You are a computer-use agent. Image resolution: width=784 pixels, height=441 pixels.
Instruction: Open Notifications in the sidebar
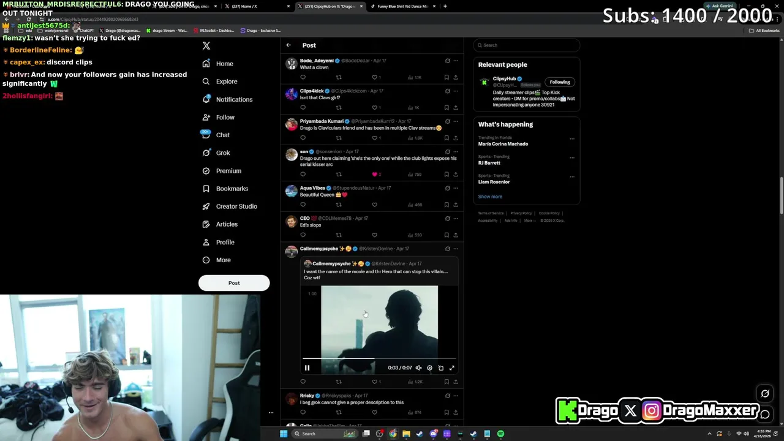pos(227,99)
